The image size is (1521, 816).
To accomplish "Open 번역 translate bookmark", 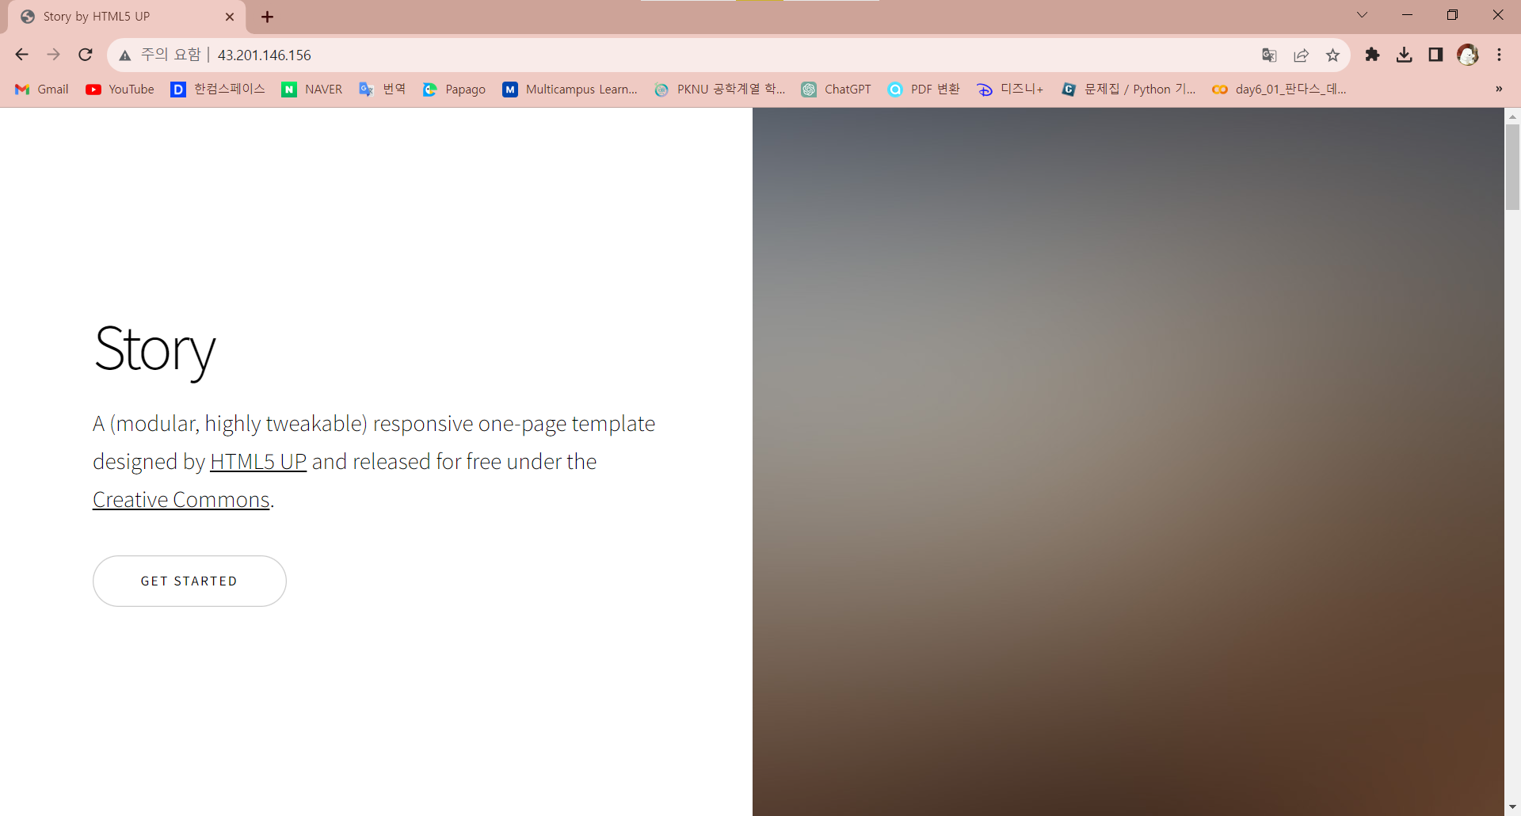I will [x=383, y=89].
